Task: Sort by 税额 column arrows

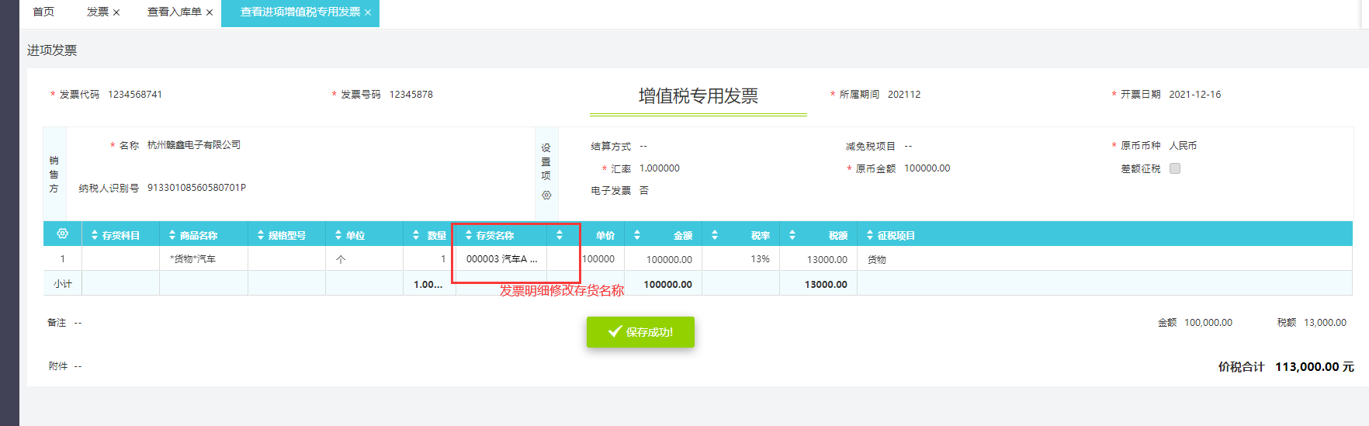Action: (792, 235)
